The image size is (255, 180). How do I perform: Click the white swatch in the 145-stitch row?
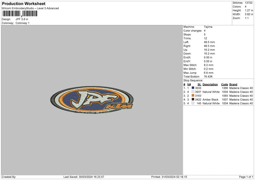pos(193,103)
